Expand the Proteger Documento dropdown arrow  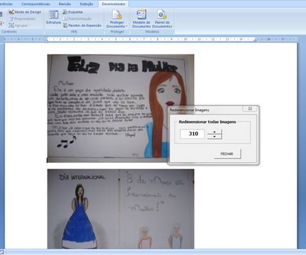click(x=126, y=26)
